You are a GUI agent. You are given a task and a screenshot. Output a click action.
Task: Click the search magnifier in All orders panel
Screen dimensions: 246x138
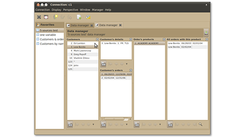201,124
